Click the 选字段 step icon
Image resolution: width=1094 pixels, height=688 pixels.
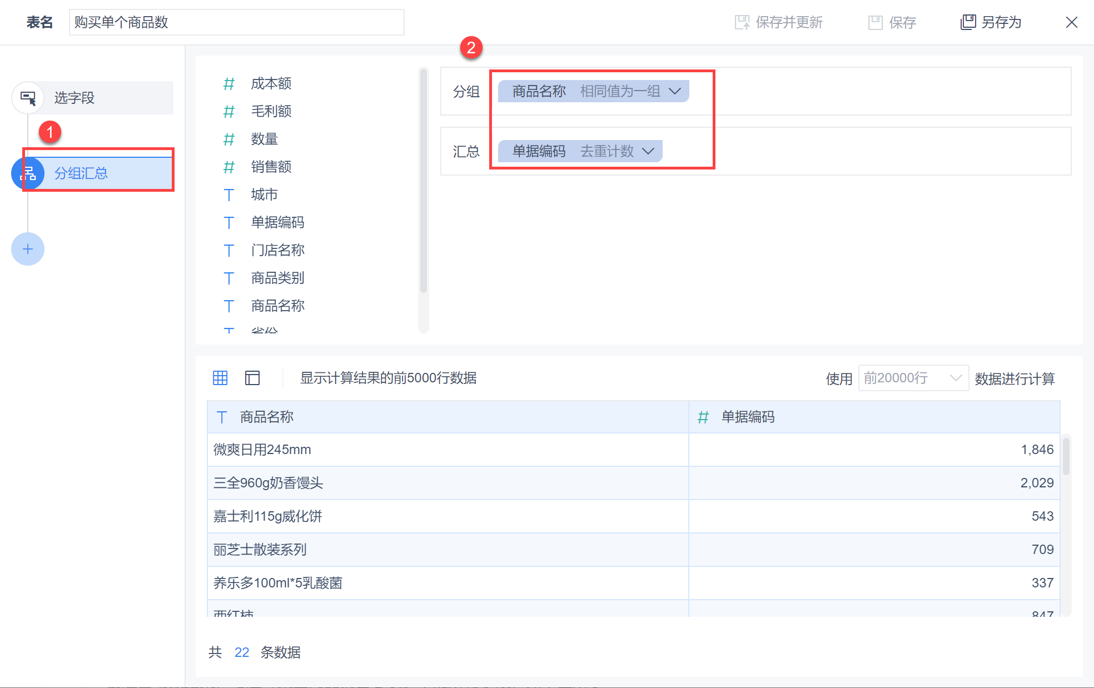[x=28, y=98]
